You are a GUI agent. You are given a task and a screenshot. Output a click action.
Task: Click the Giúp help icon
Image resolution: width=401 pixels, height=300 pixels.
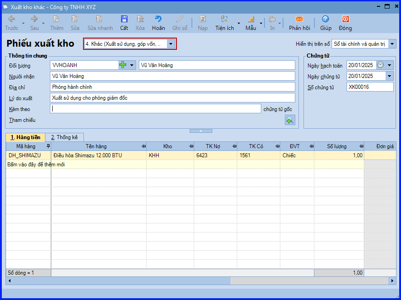coord(325,19)
